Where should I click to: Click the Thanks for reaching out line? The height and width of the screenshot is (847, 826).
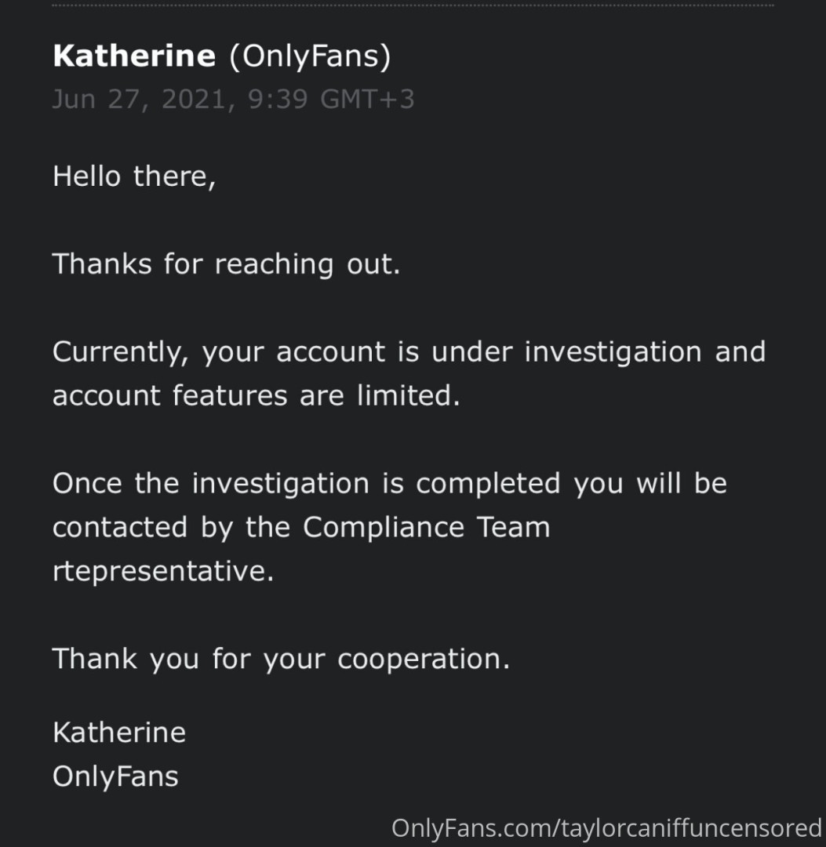226,264
